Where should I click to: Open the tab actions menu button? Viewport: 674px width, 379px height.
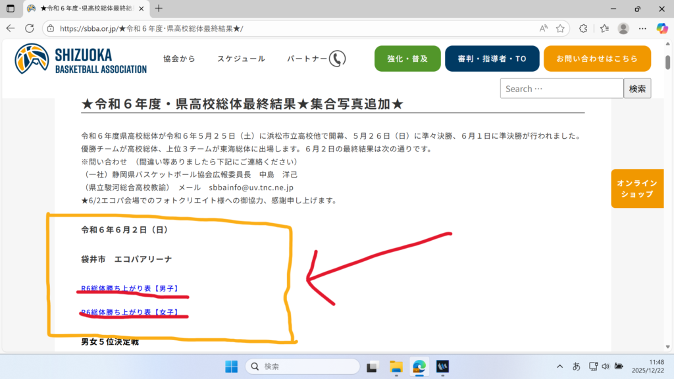coord(11,9)
